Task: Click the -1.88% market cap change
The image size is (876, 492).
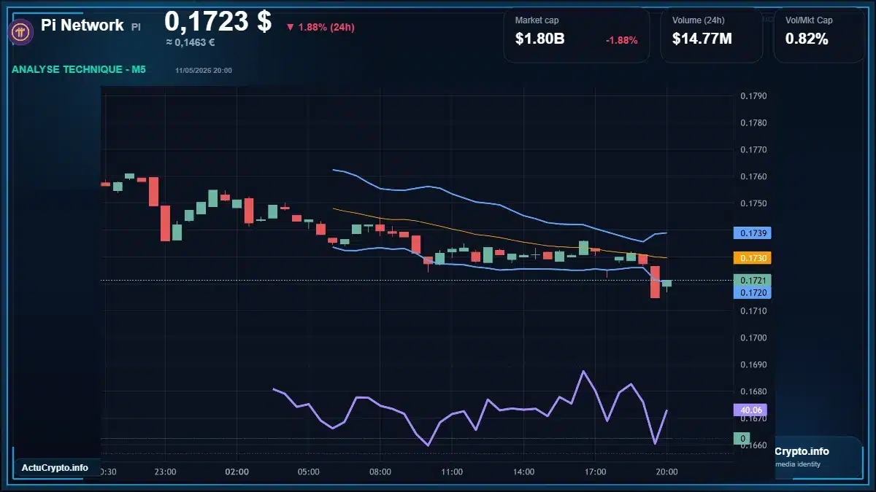Action: click(x=622, y=40)
